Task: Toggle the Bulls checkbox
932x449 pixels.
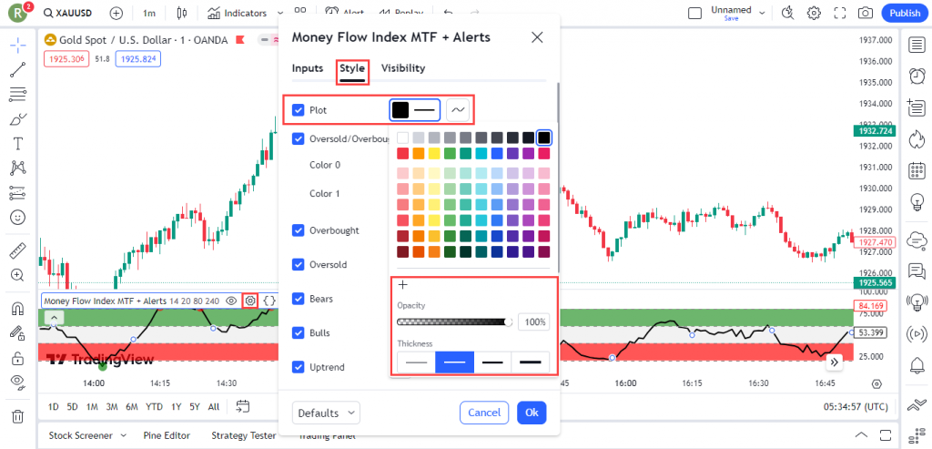Action: 299,333
